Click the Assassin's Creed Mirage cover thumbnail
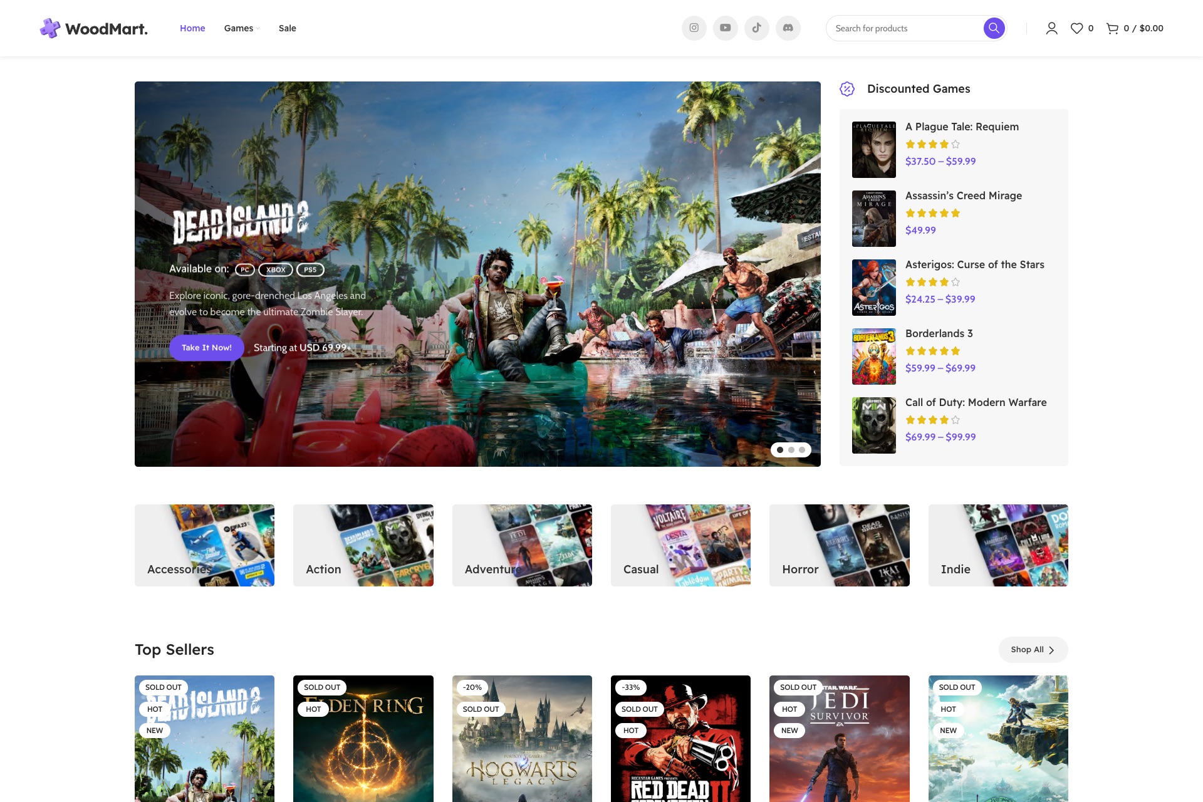The height and width of the screenshot is (802, 1203). pyautogui.click(x=874, y=219)
